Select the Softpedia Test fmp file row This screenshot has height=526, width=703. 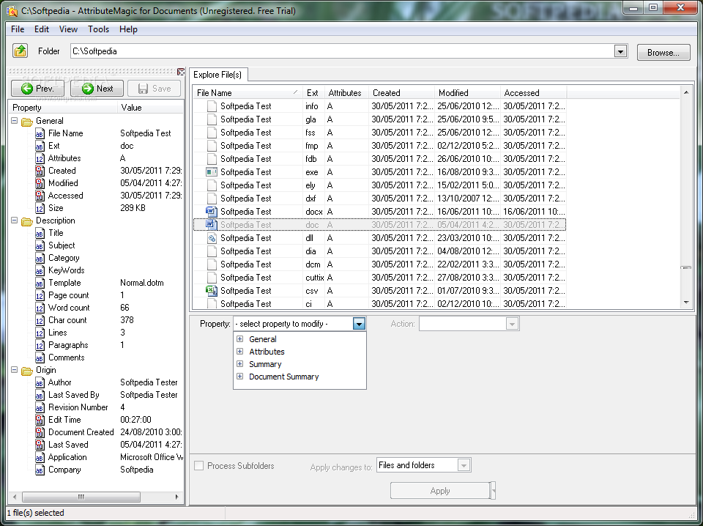[380, 146]
